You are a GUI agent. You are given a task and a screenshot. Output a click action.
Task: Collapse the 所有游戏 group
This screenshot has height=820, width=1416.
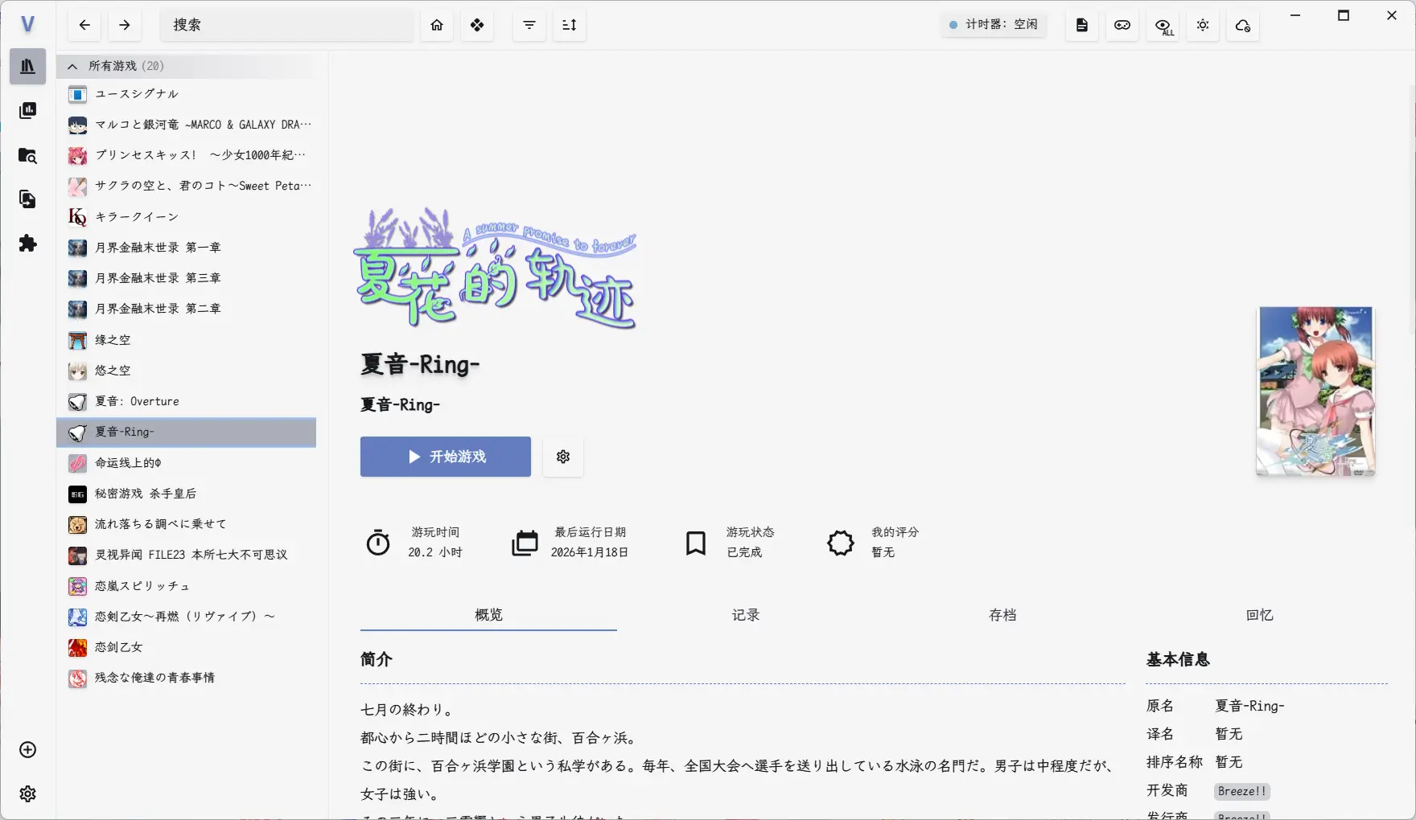[72, 66]
